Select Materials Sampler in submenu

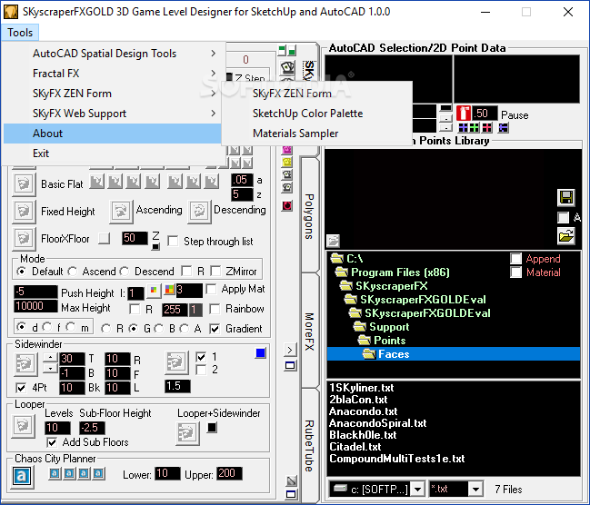[x=317, y=134]
